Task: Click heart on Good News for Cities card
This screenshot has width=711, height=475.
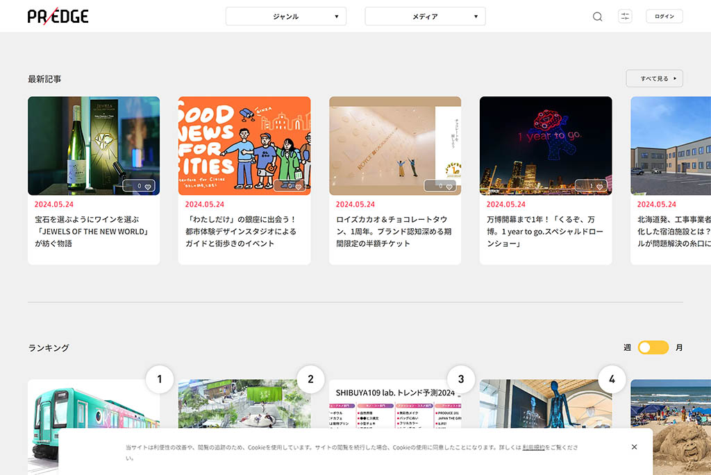Action: click(x=299, y=187)
